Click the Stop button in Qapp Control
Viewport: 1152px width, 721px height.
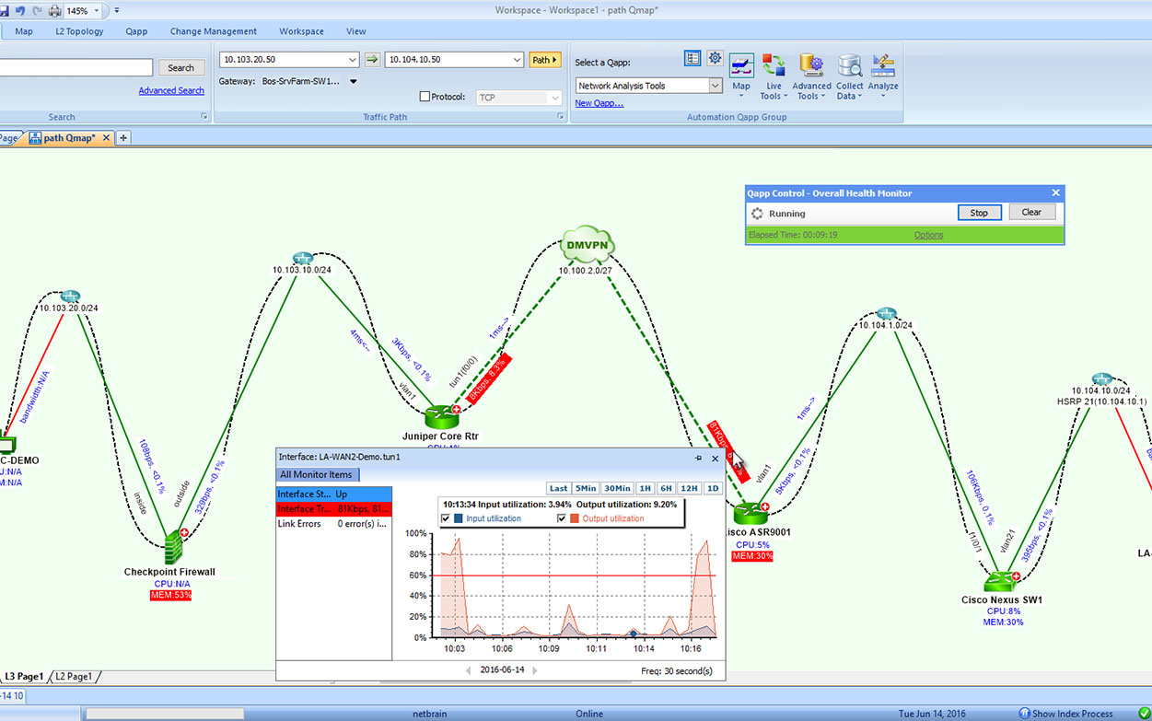979,212
